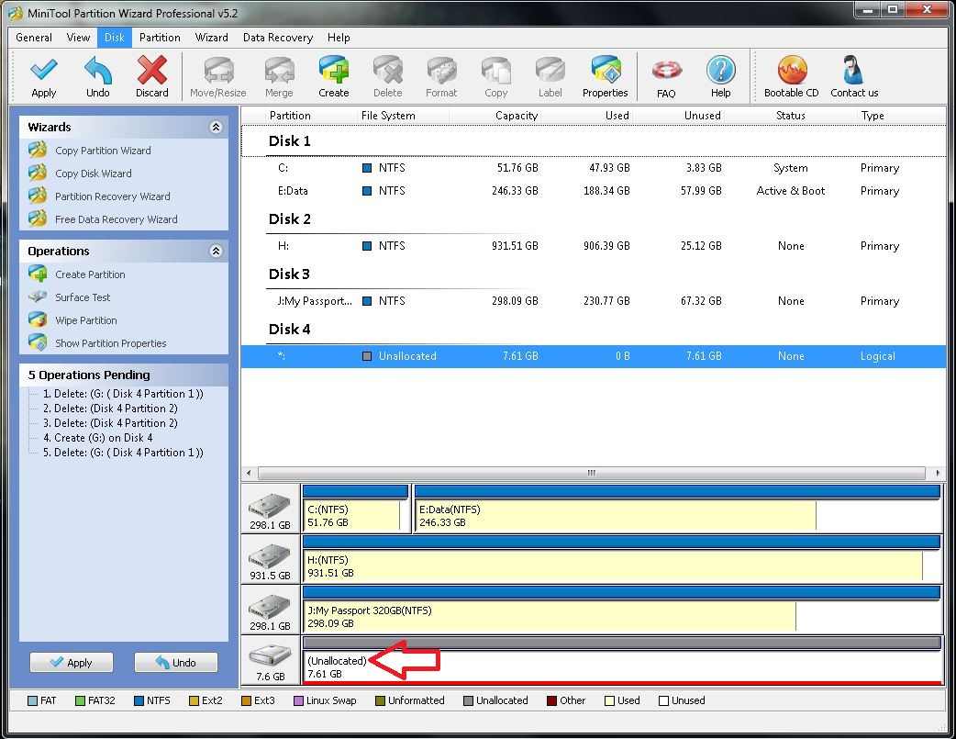Click the Delete toolbar icon
956x739 pixels.
(388, 70)
